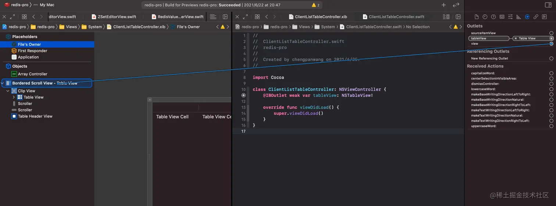This screenshot has width=556, height=206.
Task: Click the build warning triangle in status bar
Action: click(314, 5)
